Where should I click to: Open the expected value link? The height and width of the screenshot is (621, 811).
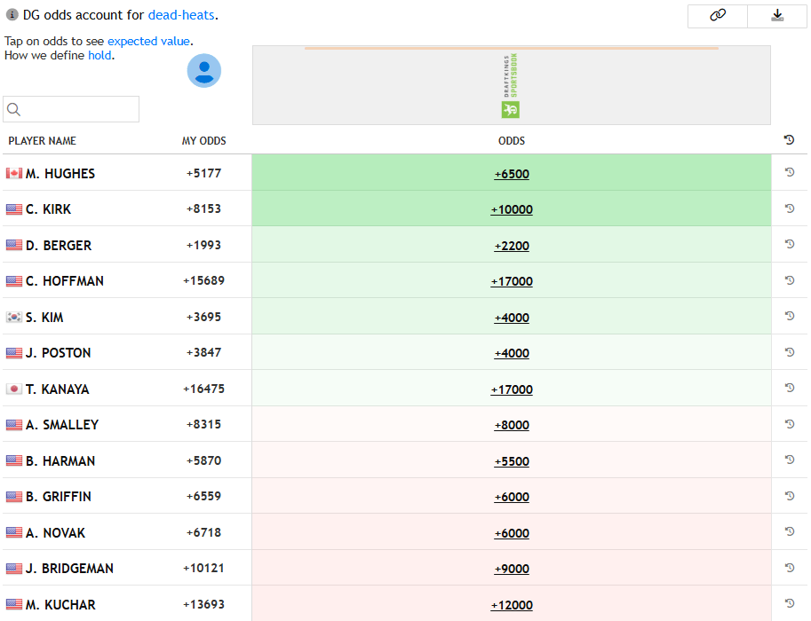pos(149,42)
